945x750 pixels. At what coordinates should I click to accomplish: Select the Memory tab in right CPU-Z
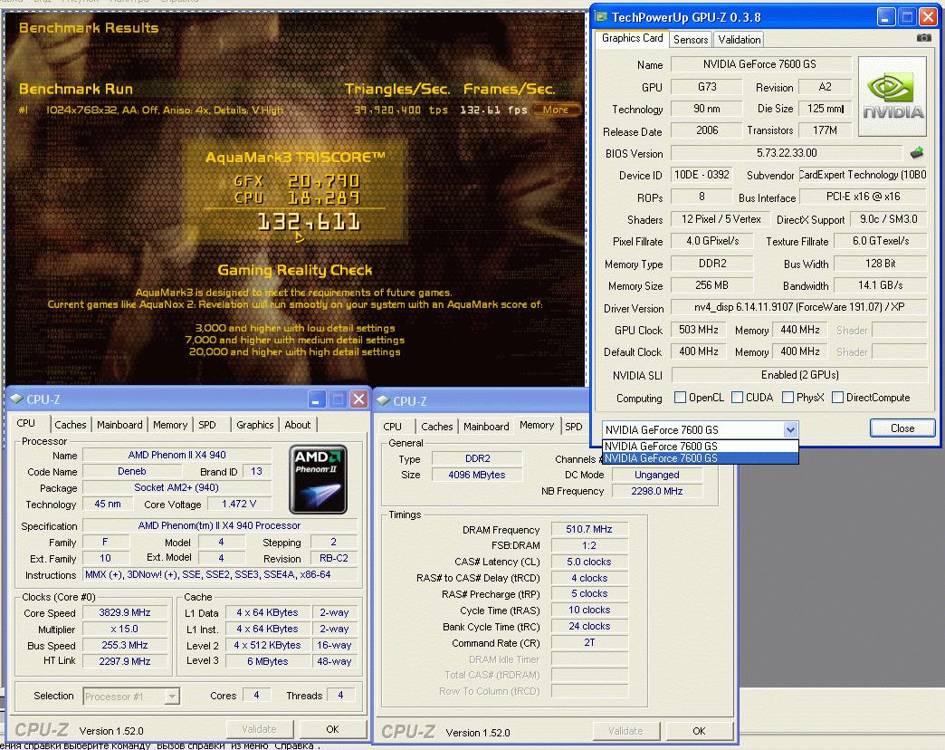pos(537,425)
